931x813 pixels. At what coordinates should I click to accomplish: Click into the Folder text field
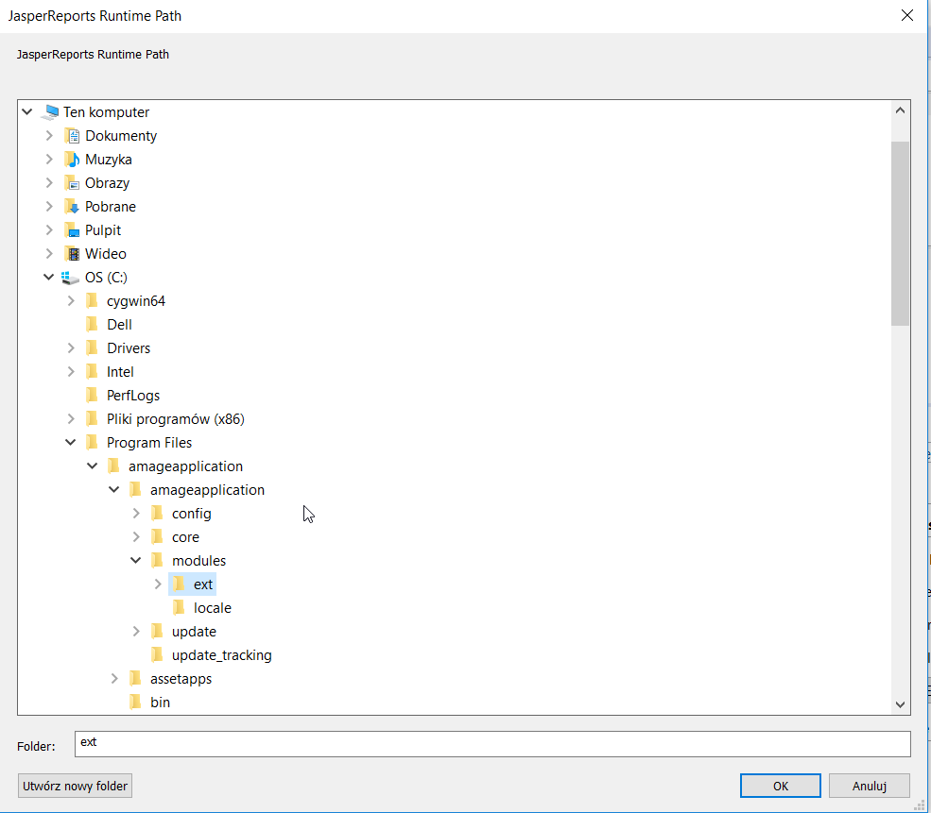491,744
